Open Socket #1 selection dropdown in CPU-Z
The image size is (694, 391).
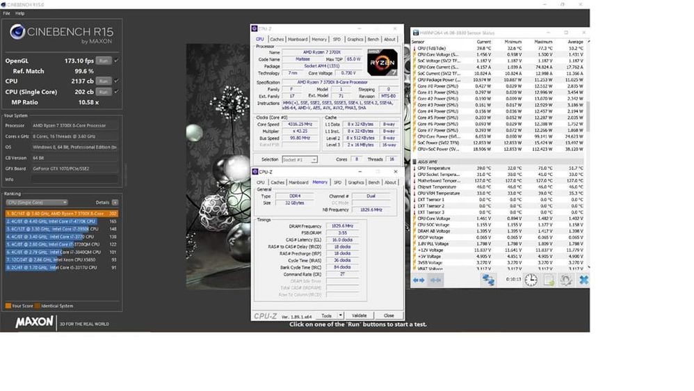point(300,159)
